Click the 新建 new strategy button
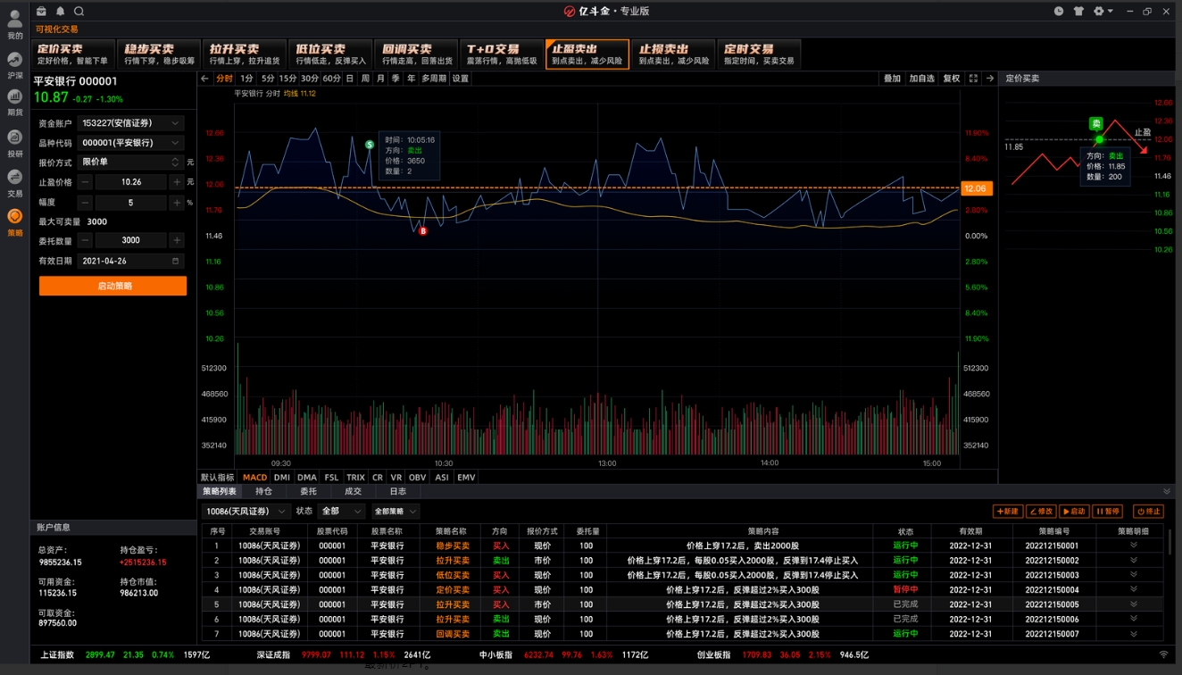Image resolution: width=1182 pixels, height=675 pixels. (x=1007, y=512)
